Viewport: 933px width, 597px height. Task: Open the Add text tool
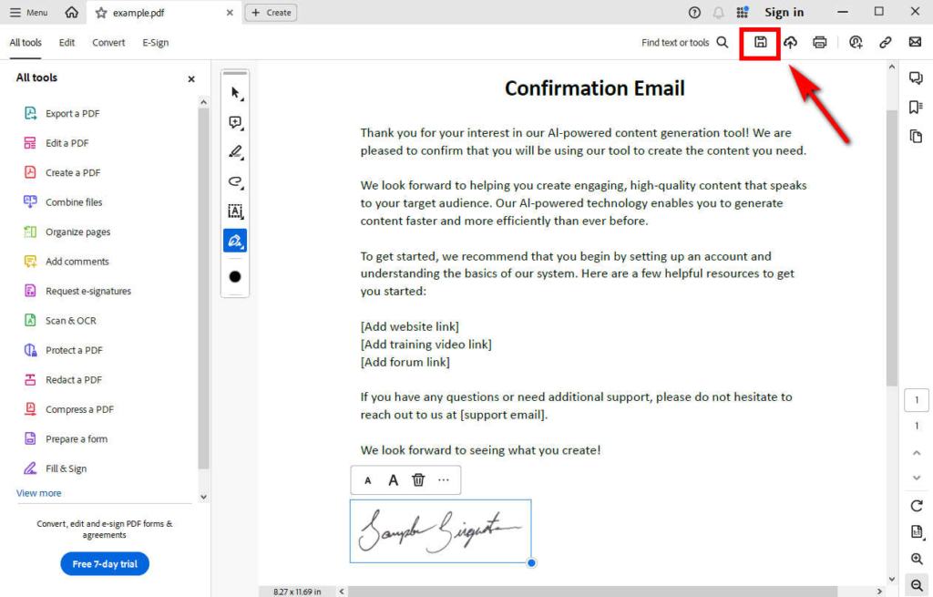235,211
